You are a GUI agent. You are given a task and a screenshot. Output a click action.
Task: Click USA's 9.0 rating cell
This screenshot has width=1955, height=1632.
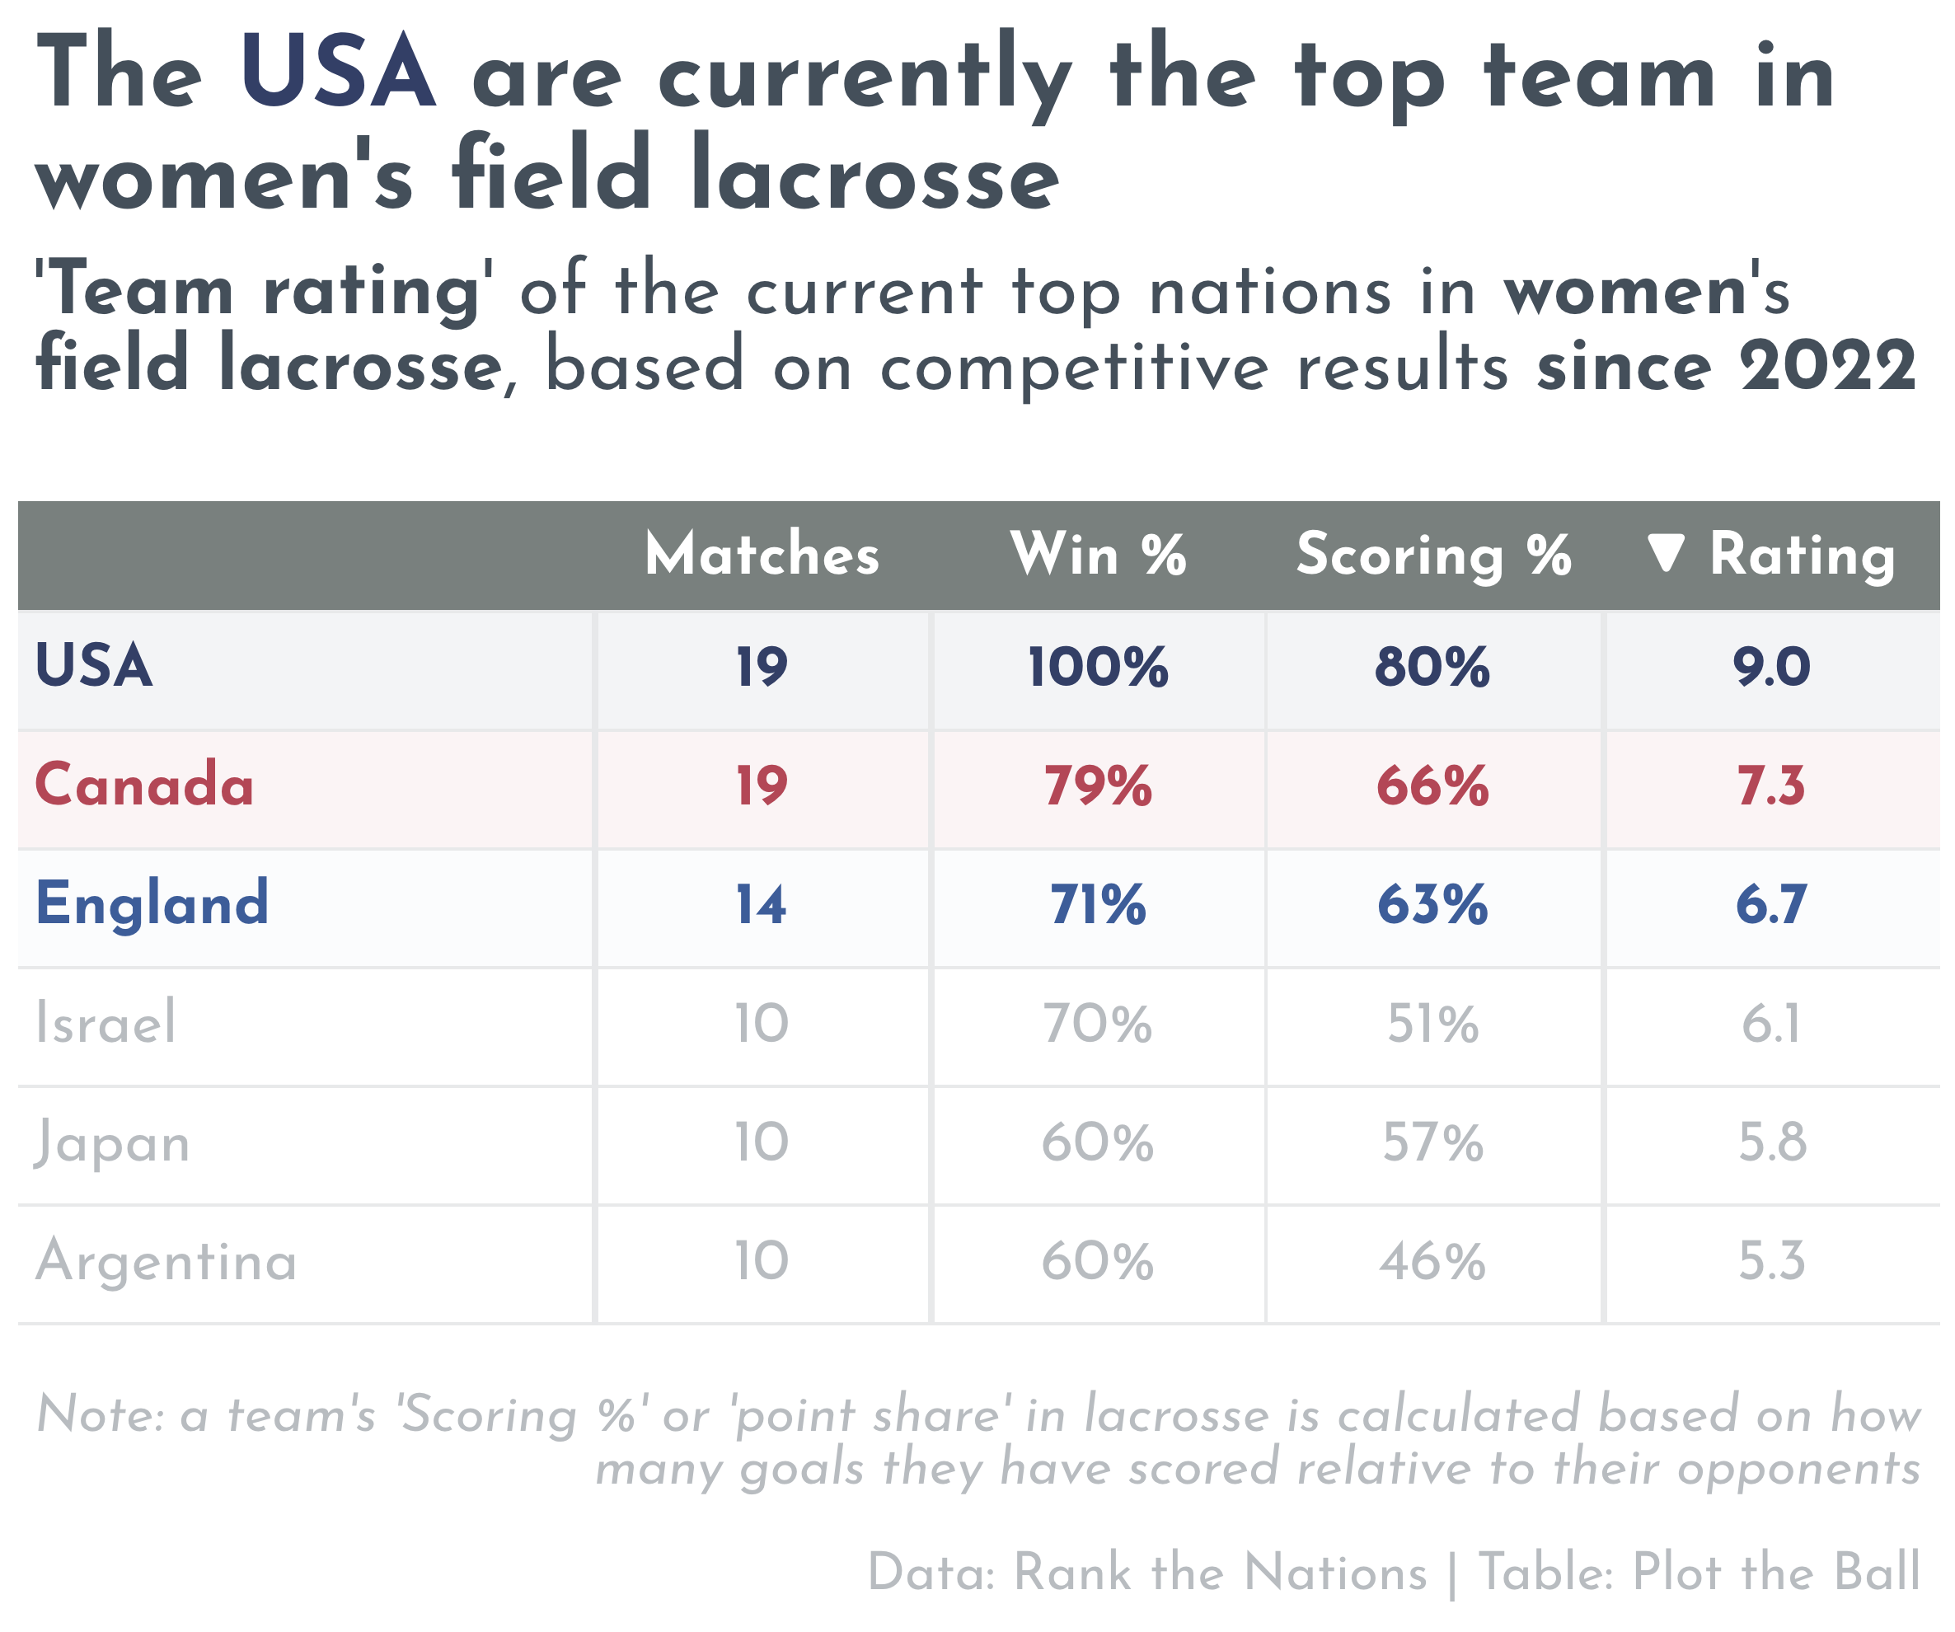click(1771, 668)
